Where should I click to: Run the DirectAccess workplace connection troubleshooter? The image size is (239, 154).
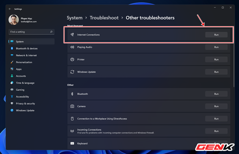pyautogui.click(x=216, y=118)
